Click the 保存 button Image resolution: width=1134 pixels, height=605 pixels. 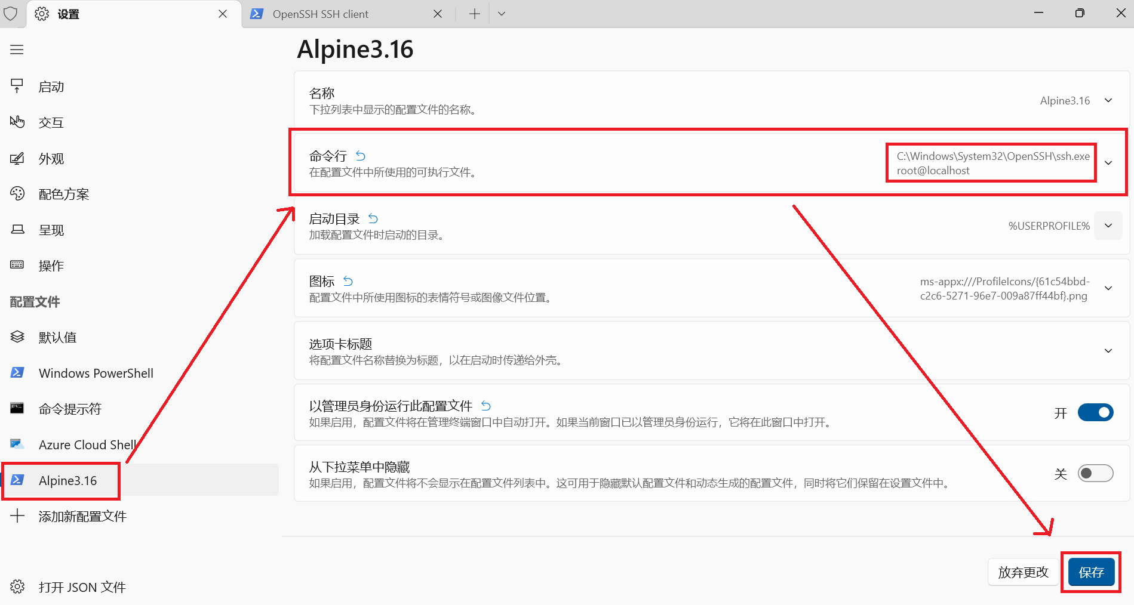point(1091,572)
